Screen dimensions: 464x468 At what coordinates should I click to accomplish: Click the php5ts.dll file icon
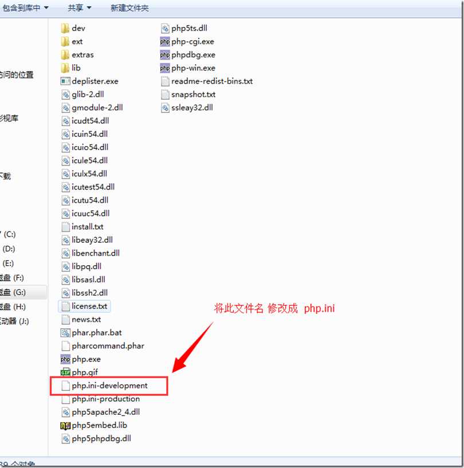pos(165,28)
